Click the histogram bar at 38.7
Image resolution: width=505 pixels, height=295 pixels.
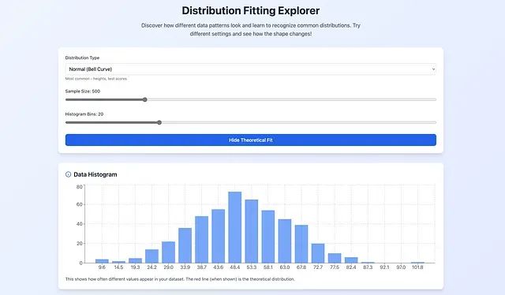(202, 240)
